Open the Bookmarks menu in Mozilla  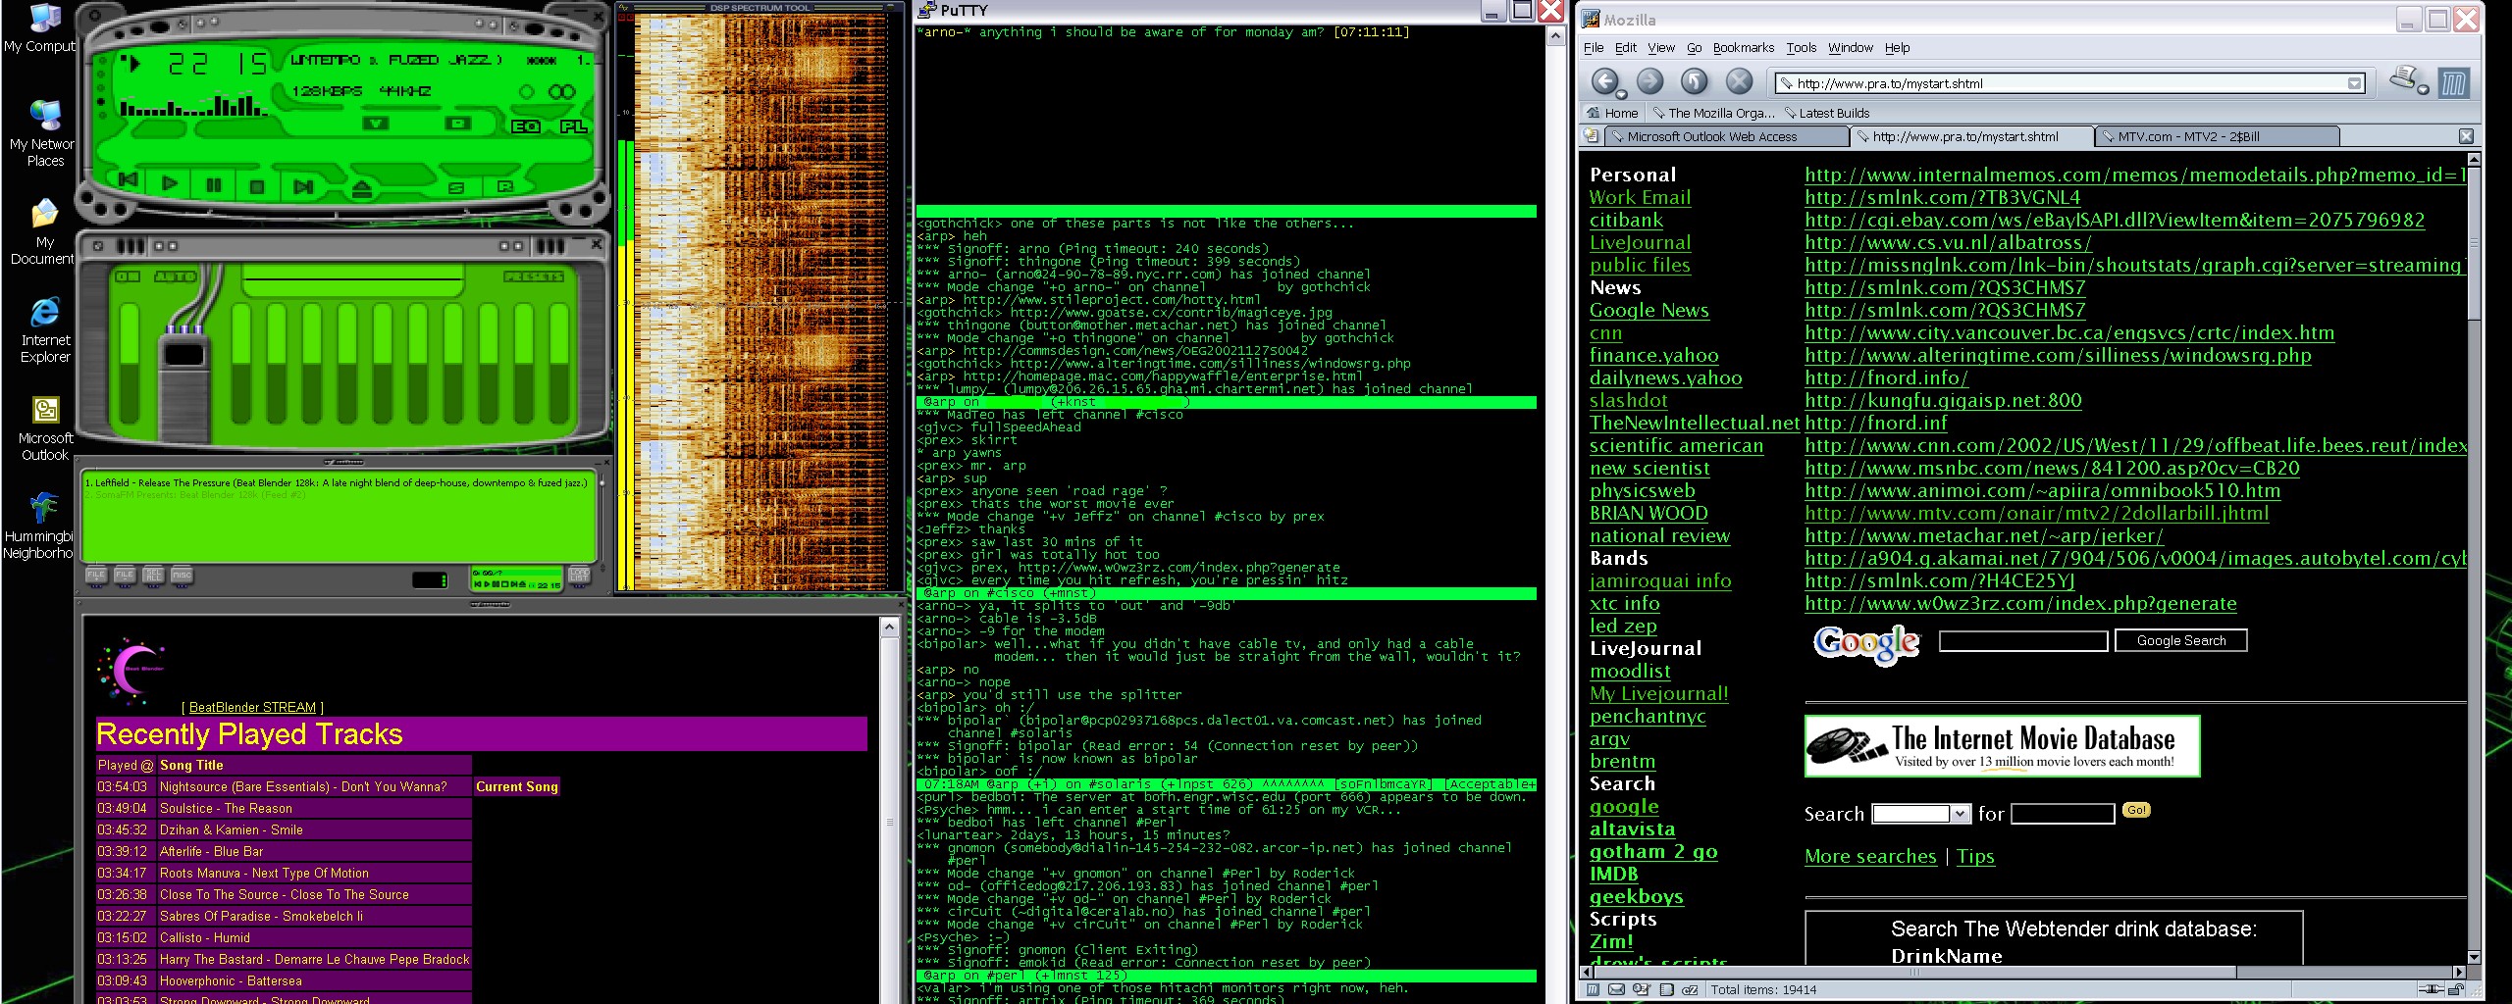1743,47
